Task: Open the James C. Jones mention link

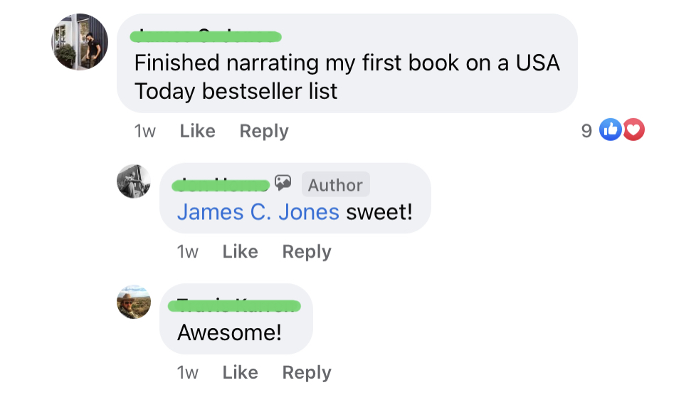Action: (x=258, y=212)
